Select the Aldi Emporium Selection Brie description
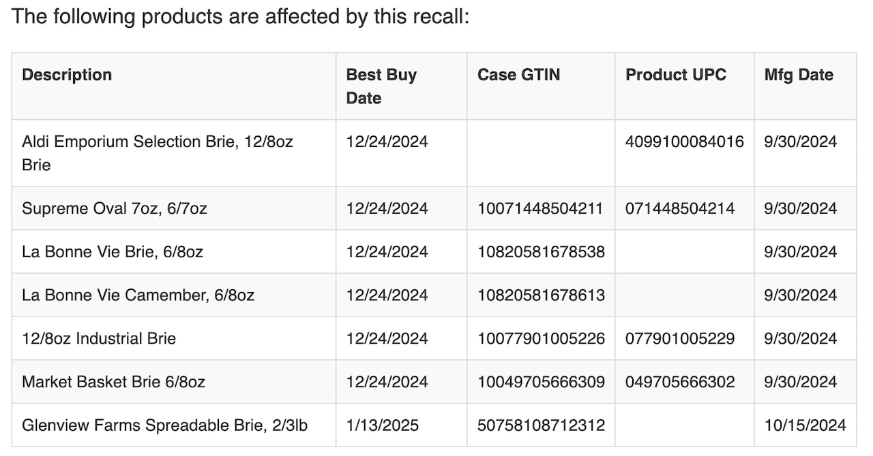This screenshot has height=456, width=873. [158, 153]
